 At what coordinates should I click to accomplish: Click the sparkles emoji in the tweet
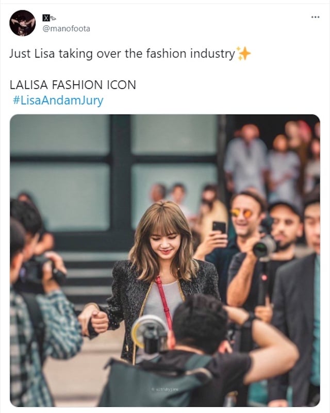243,54
